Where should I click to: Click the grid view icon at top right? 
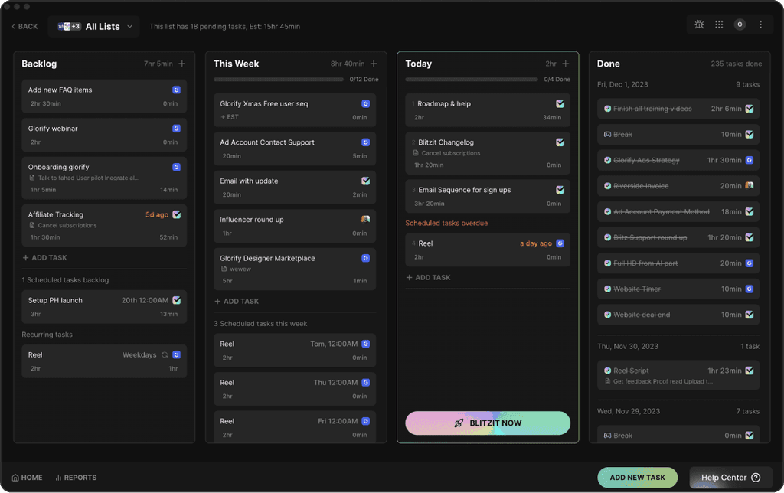coord(719,24)
